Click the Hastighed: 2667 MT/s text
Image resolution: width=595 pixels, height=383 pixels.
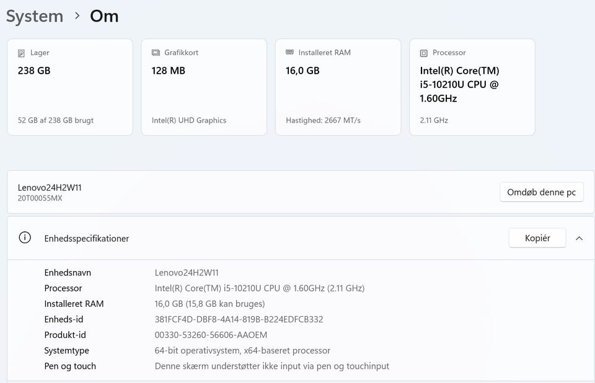tap(323, 120)
